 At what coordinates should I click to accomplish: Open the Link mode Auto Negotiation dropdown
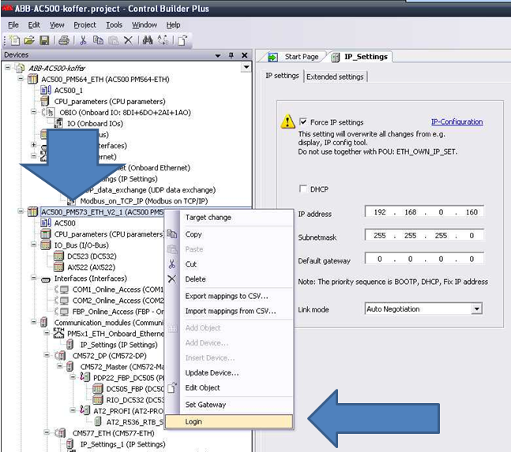pyautogui.click(x=475, y=309)
